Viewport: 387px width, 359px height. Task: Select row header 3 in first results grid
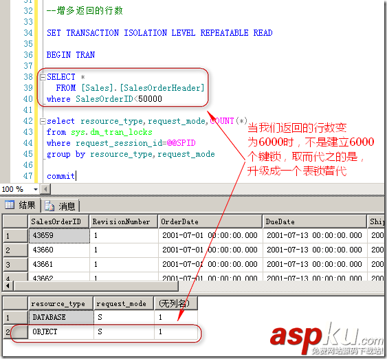15,264
